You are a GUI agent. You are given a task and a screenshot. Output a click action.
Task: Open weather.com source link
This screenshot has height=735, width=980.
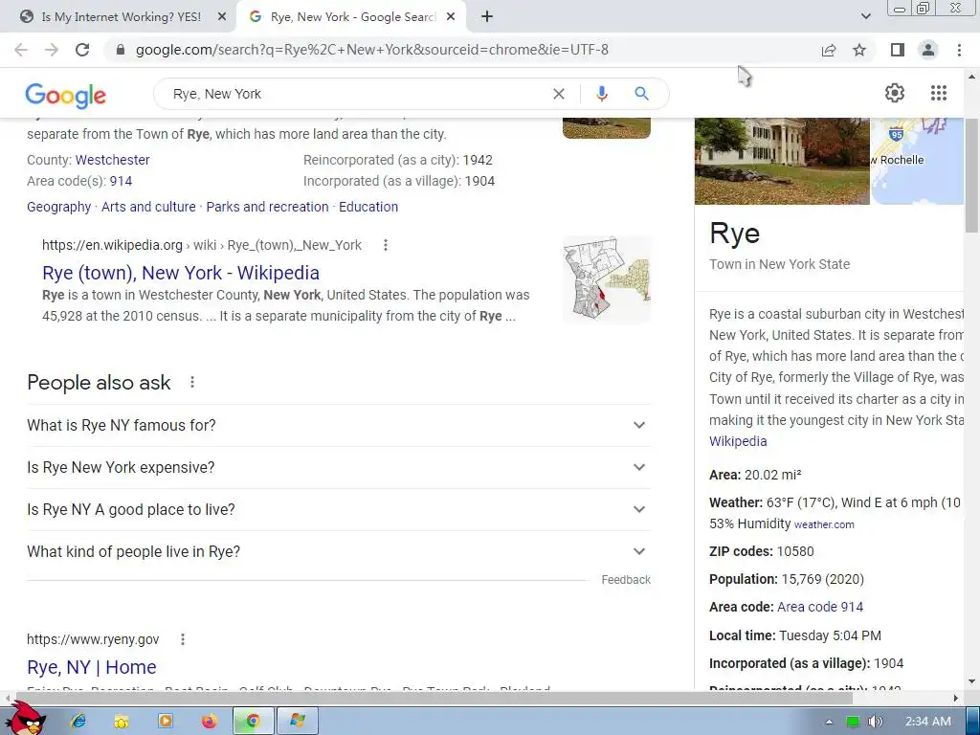point(824,525)
